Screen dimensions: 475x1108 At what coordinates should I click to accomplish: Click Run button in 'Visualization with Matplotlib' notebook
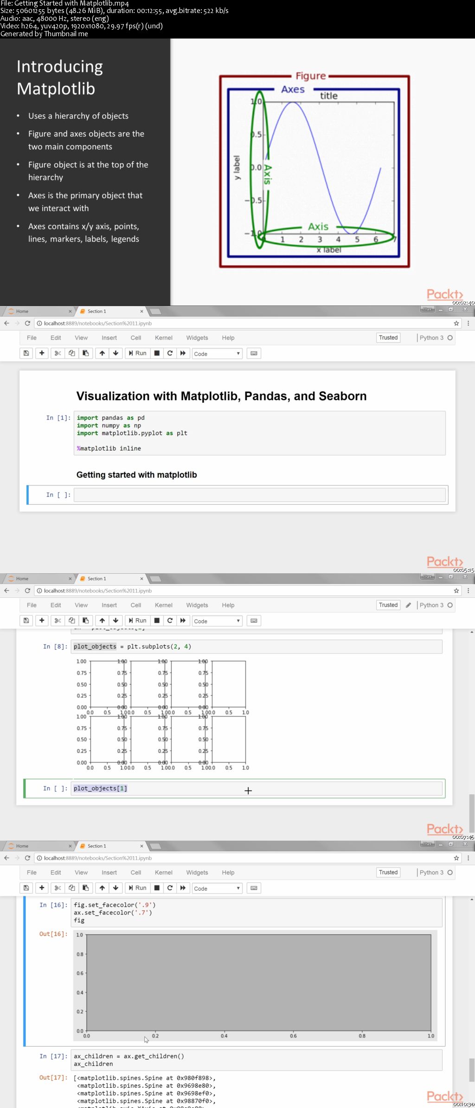138,353
